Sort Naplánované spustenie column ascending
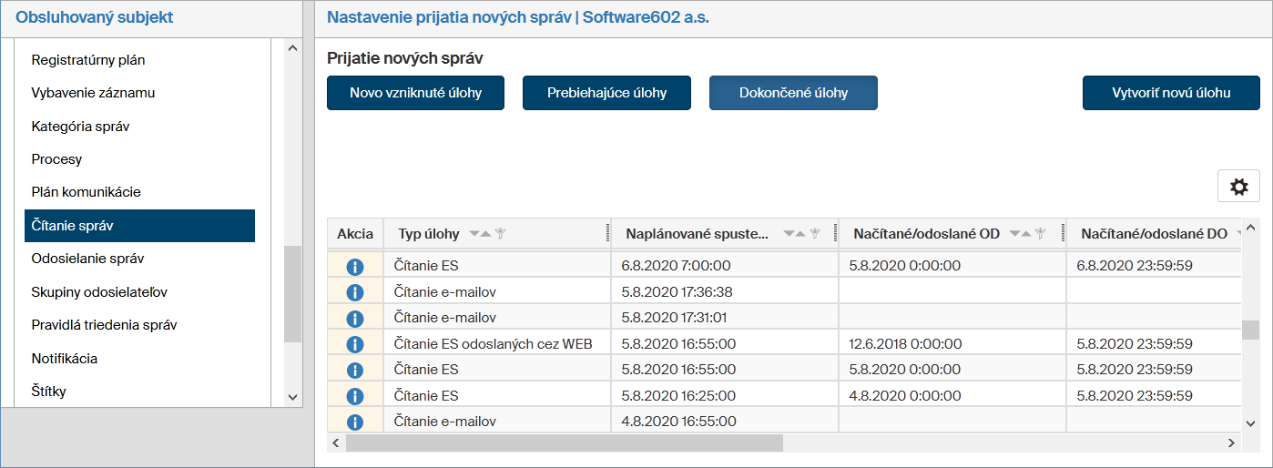The width and height of the screenshot is (1273, 468). pyautogui.click(x=801, y=234)
